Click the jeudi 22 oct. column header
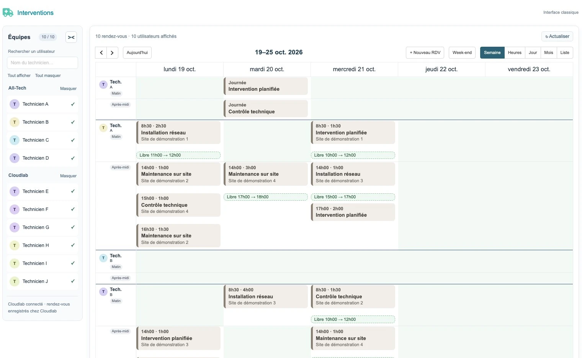Screen dimensions: 582x358 pyautogui.click(x=441, y=69)
